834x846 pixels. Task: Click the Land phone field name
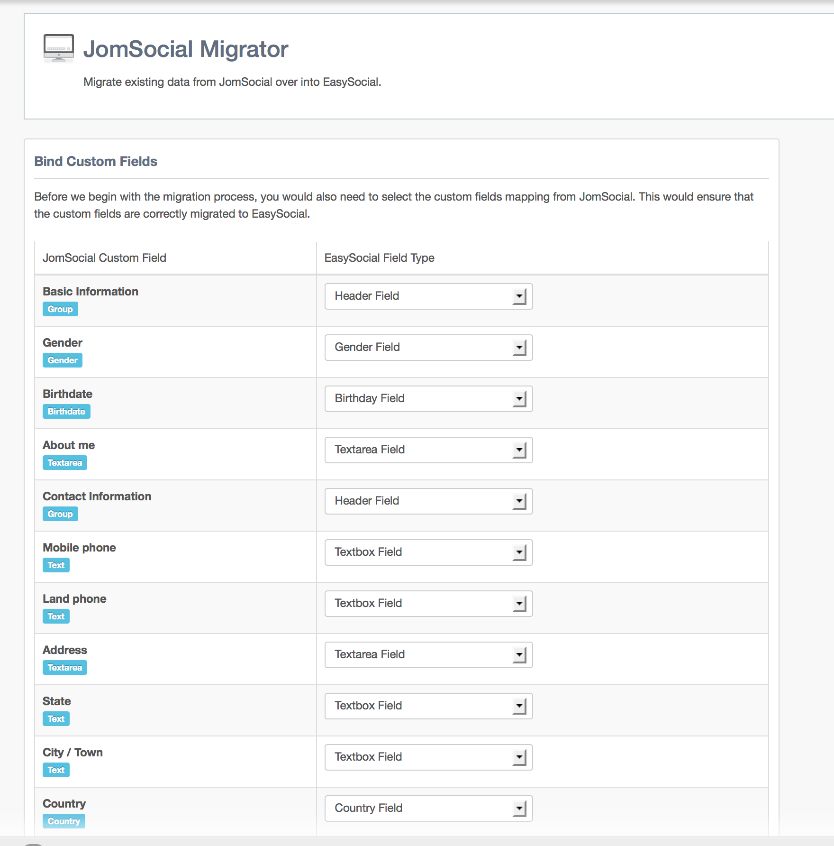click(74, 599)
